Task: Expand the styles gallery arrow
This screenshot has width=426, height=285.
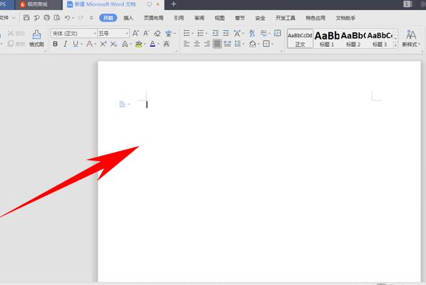Action: click(x=396, y=45)
